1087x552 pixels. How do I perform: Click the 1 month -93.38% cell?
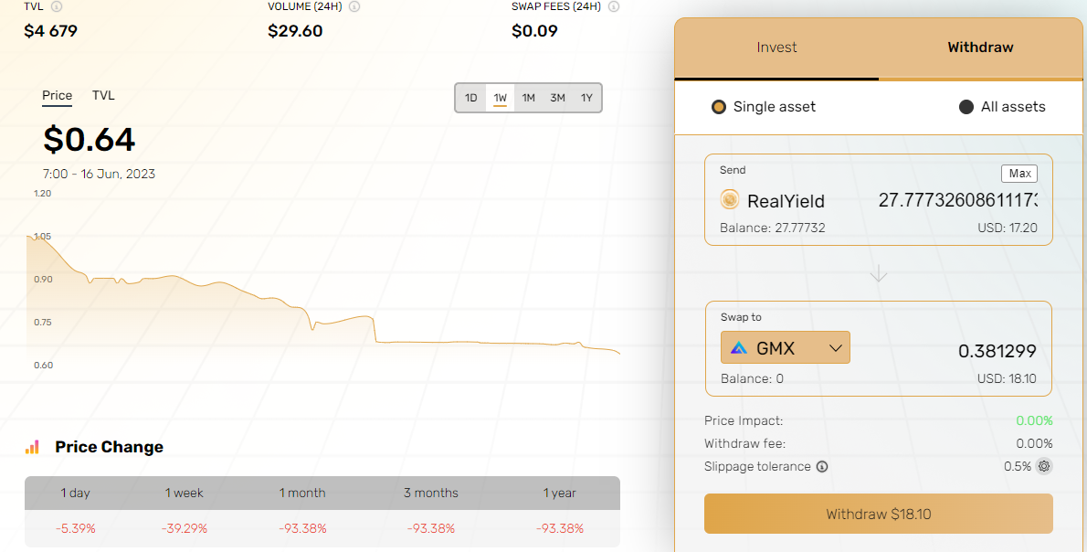click(302, 528)
